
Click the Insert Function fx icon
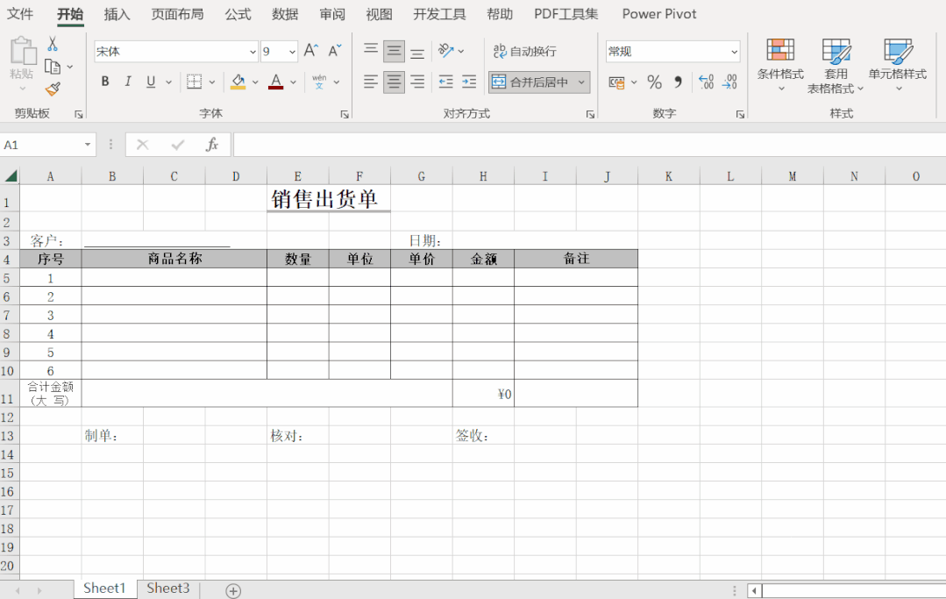211,145
